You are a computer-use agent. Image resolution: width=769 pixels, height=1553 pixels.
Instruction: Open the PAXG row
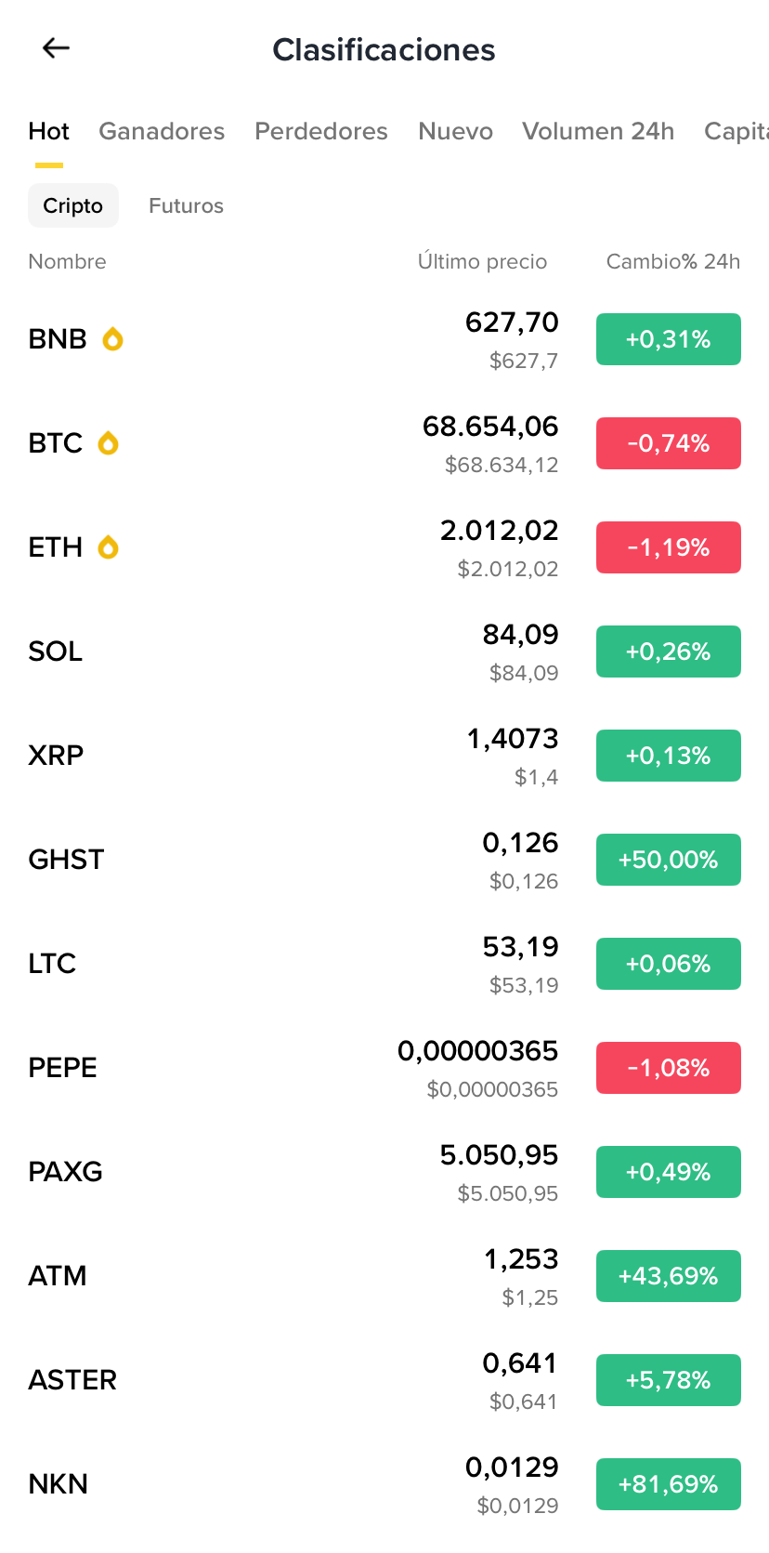(384, 1172)
